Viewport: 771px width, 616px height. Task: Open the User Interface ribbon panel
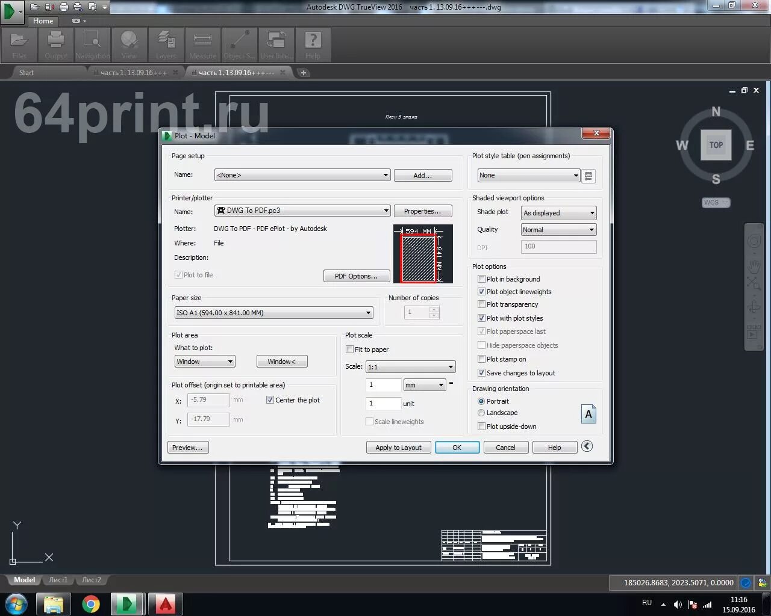click(x=276, y=45)
